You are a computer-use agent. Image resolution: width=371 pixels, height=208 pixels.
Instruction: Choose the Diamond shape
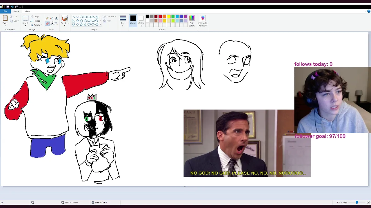click(x=77, y=21)
